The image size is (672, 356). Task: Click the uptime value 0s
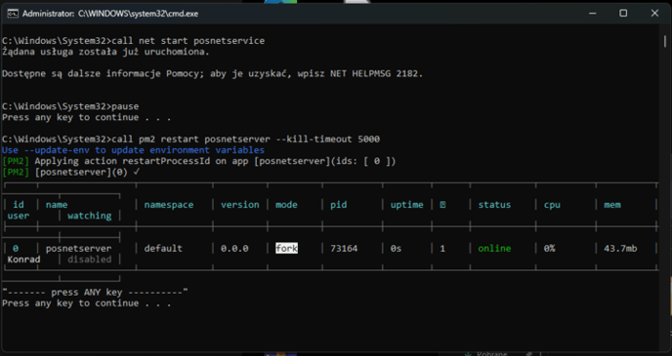point(396,248)
